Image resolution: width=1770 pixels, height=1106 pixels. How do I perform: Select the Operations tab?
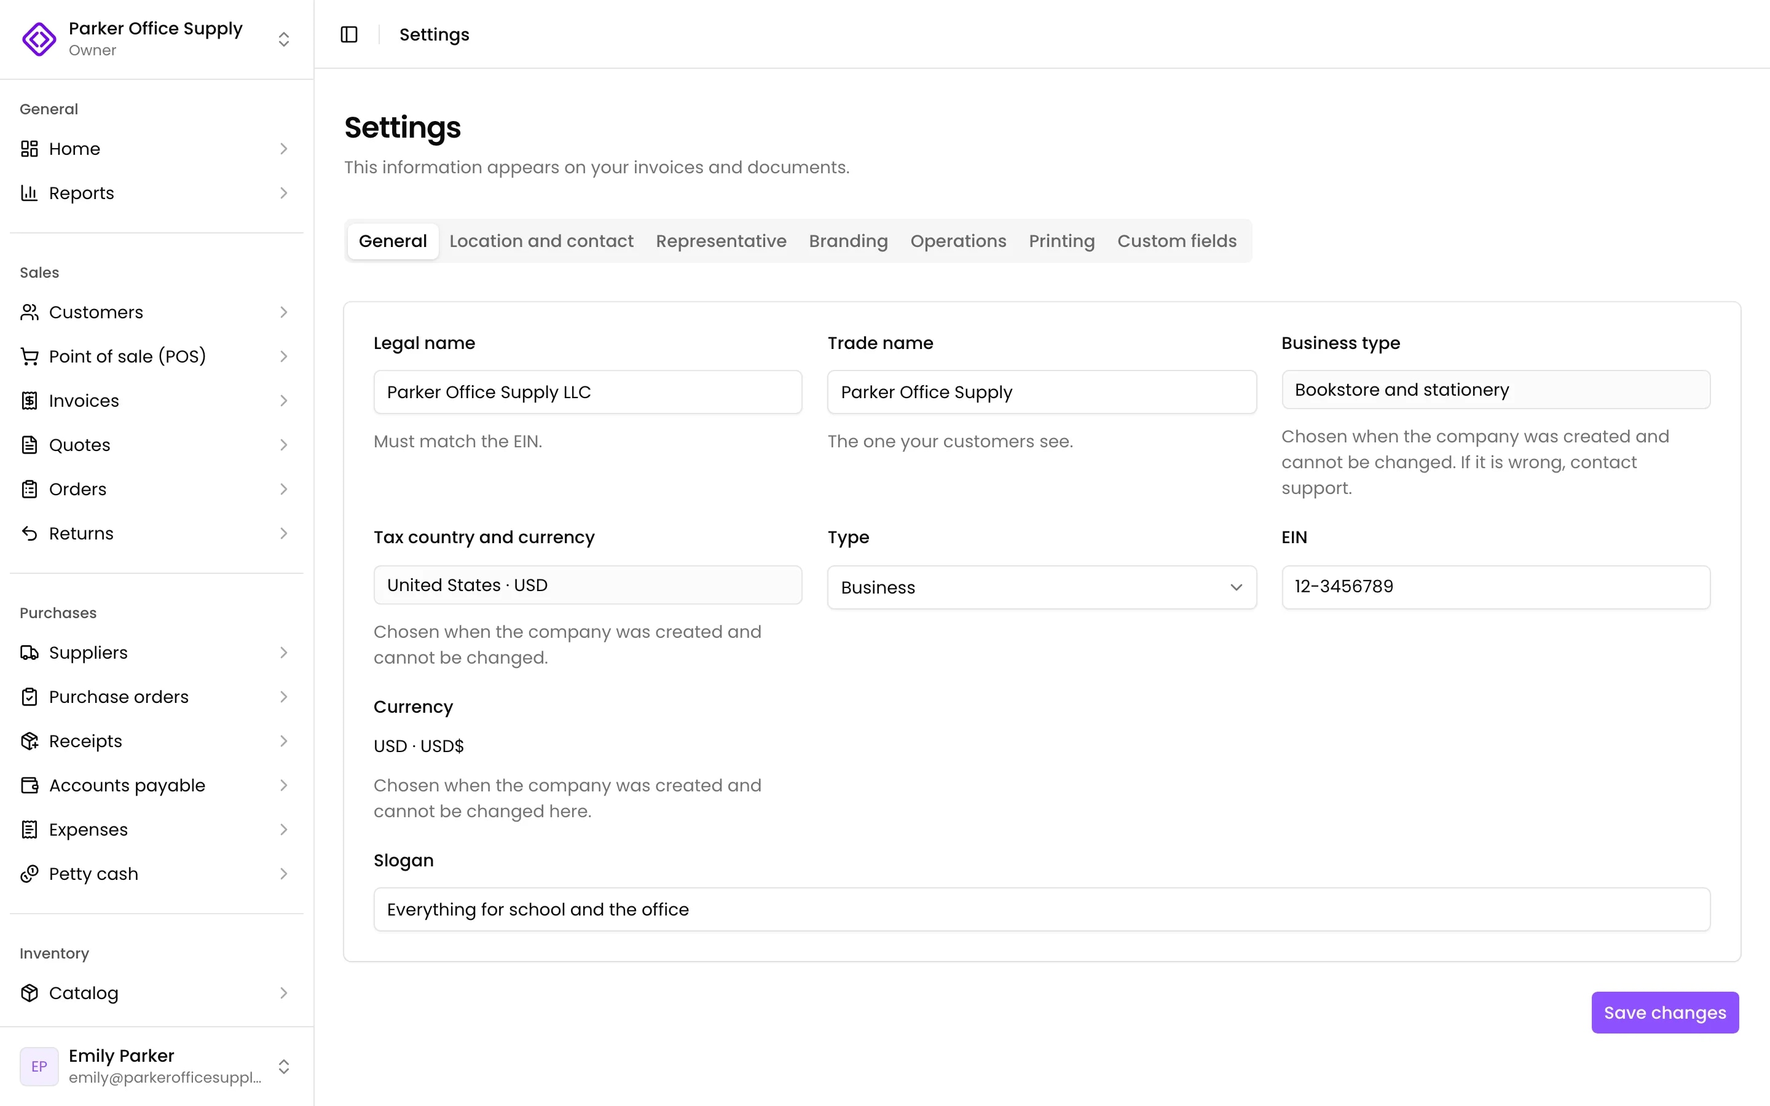click(958, 241)
